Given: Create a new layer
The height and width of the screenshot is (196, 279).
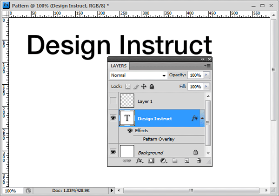Looking at the screenshot, I should click(x=187, y=161).
